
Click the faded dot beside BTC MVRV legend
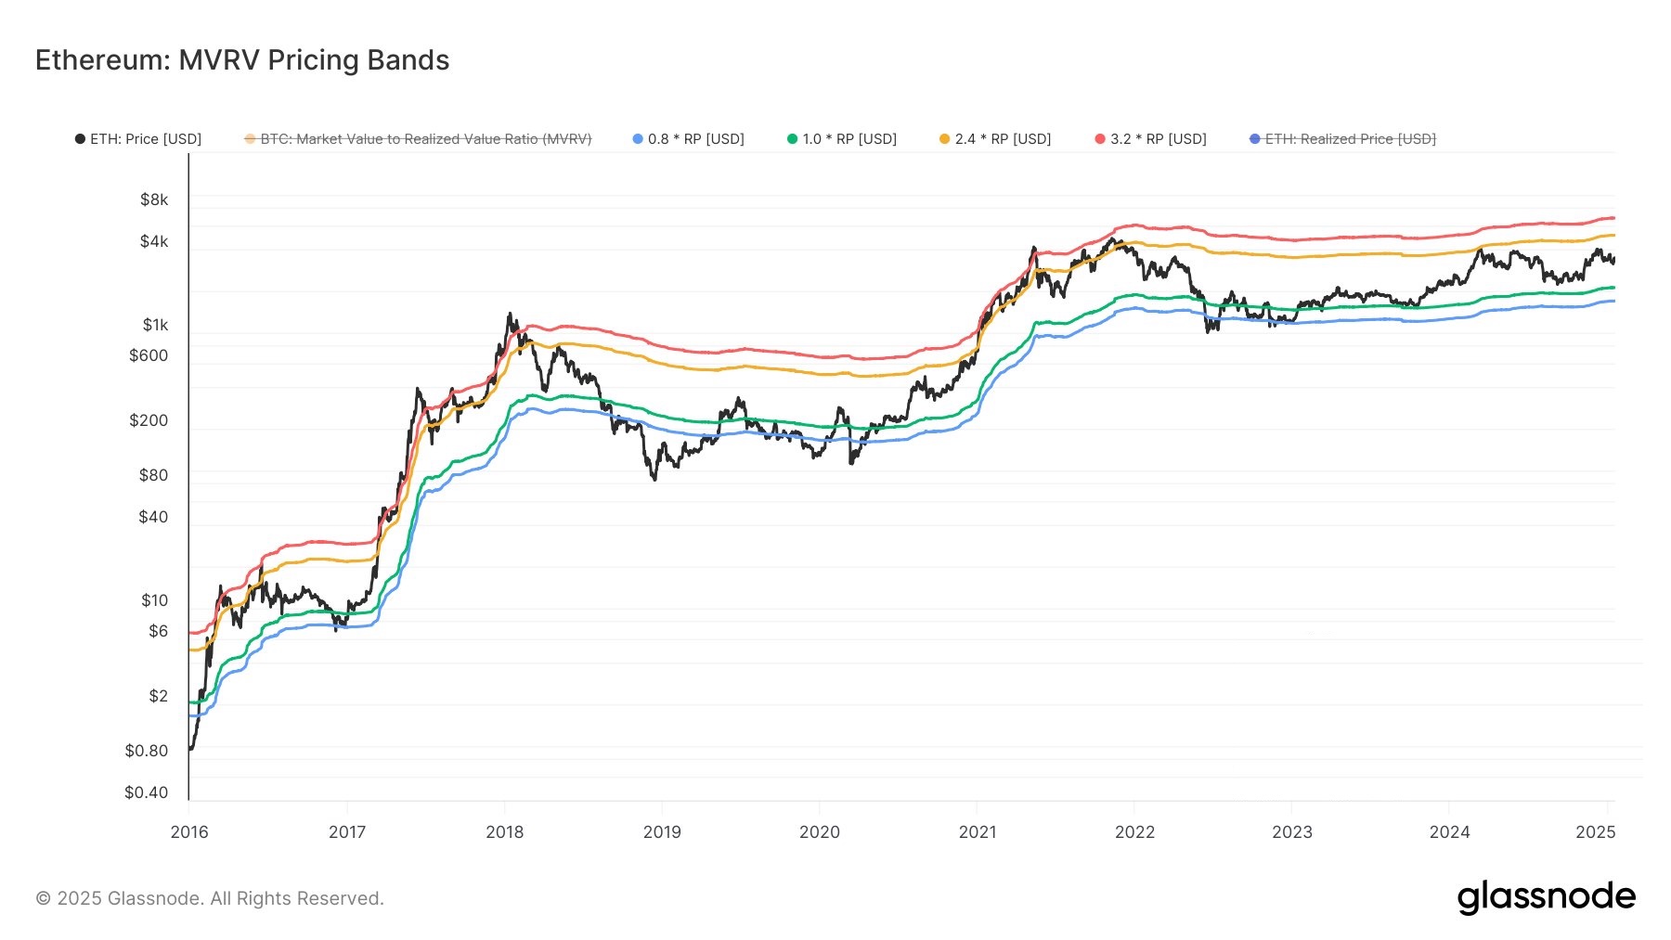(x=250, y=139)
